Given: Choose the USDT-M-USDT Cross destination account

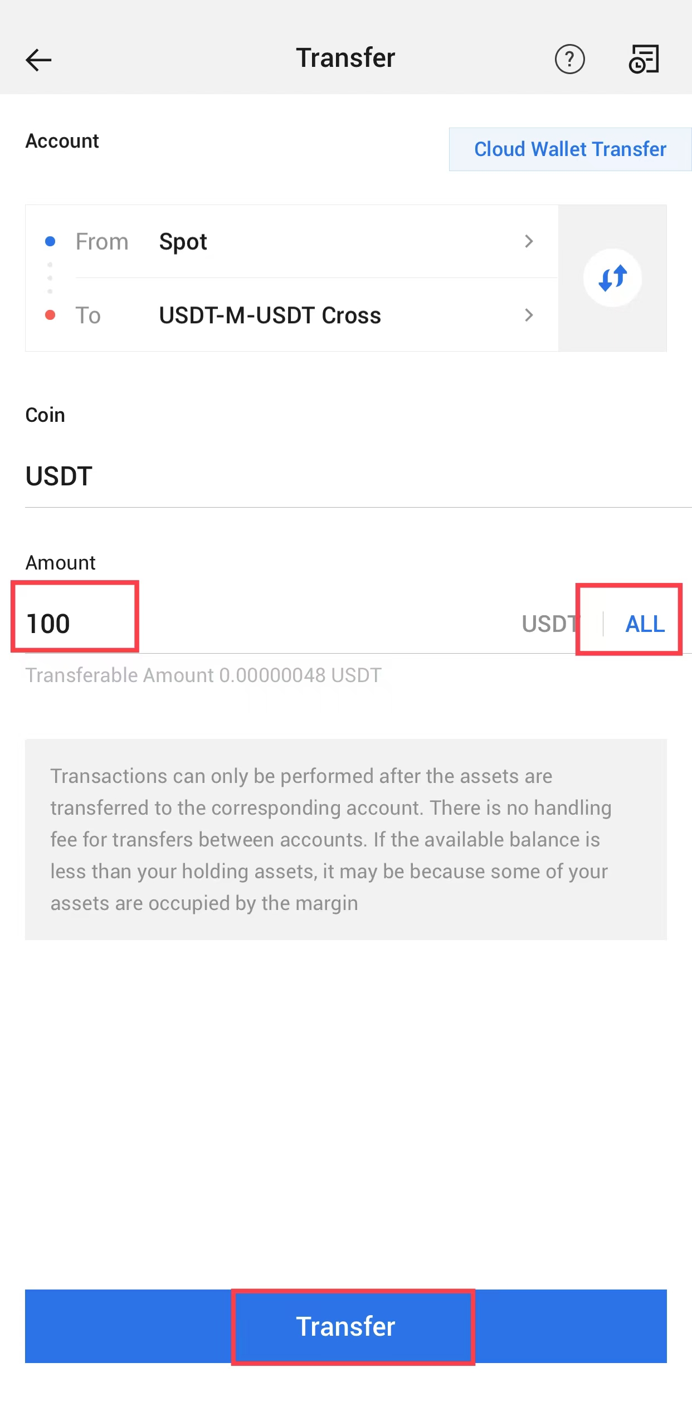Looking at the screenshot, I should click(270, 315).
